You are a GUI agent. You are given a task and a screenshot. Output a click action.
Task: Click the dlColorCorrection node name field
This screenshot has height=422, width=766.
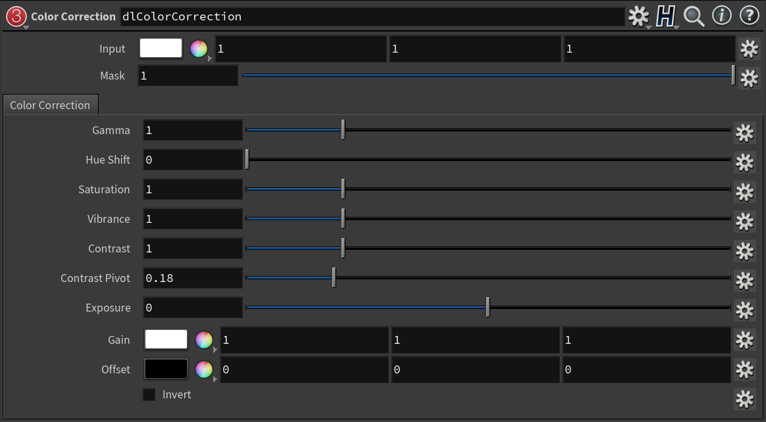click(371, 16)
